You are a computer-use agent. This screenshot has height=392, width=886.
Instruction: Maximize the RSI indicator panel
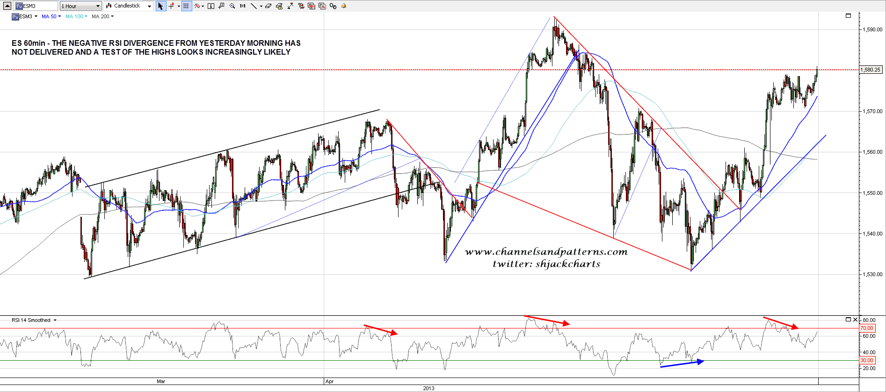coord(848,320)
